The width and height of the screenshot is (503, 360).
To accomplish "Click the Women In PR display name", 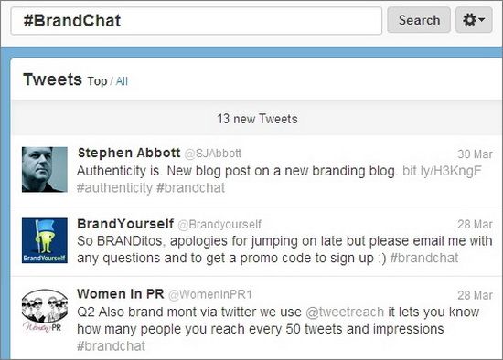I will point(121,294).
